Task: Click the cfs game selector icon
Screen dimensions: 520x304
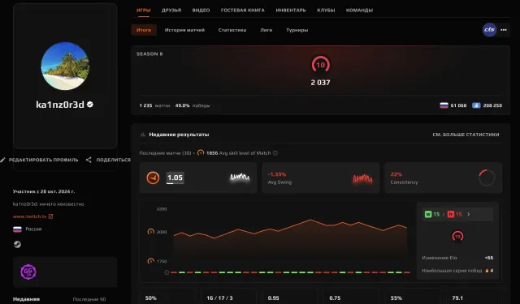Action: (x=489, y=30)
